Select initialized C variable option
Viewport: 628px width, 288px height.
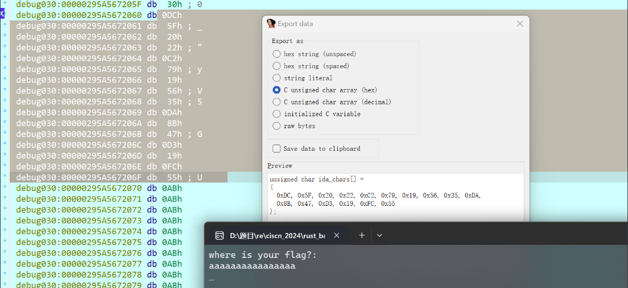277,114
